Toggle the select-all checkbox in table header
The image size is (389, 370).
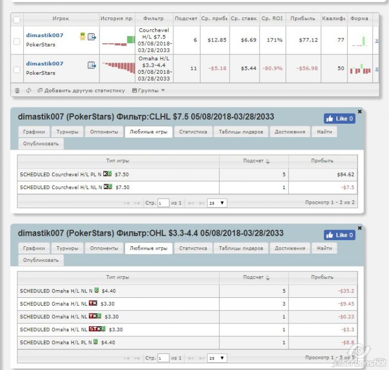tap(17, 19)
